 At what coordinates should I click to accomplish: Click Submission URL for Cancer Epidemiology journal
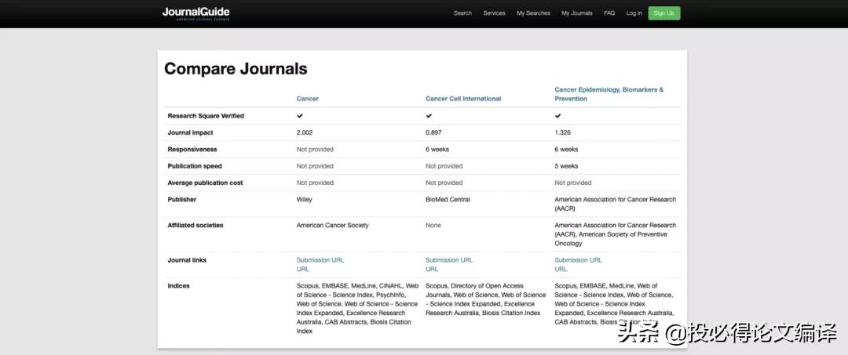point(578,260)
